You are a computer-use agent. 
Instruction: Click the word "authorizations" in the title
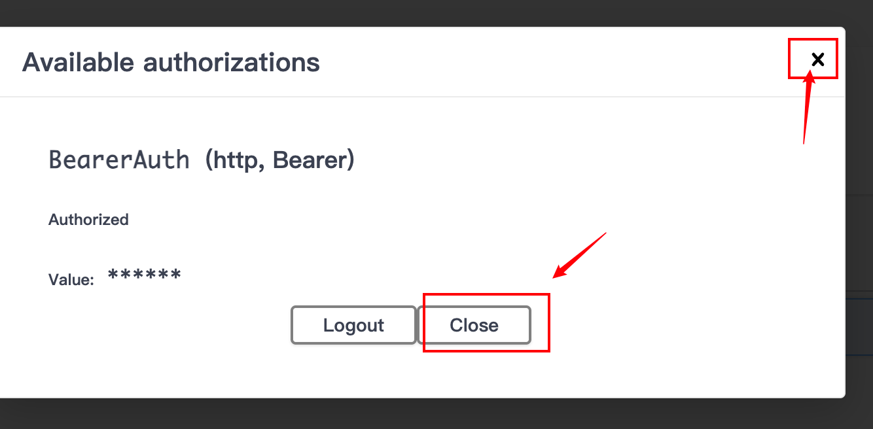[231, 63]
